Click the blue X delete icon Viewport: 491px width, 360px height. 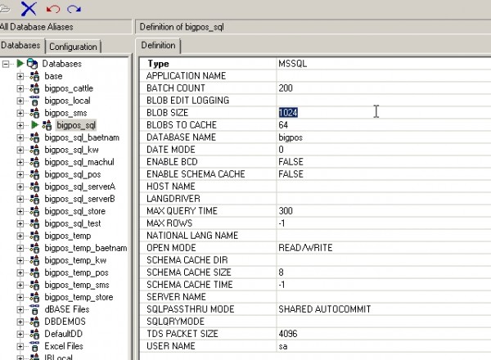pyautogui.click(x=29, y=8)
